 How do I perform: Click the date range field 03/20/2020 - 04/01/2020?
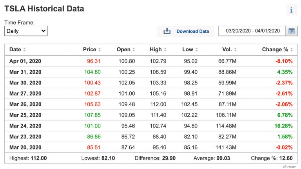[x=252, y=31]
